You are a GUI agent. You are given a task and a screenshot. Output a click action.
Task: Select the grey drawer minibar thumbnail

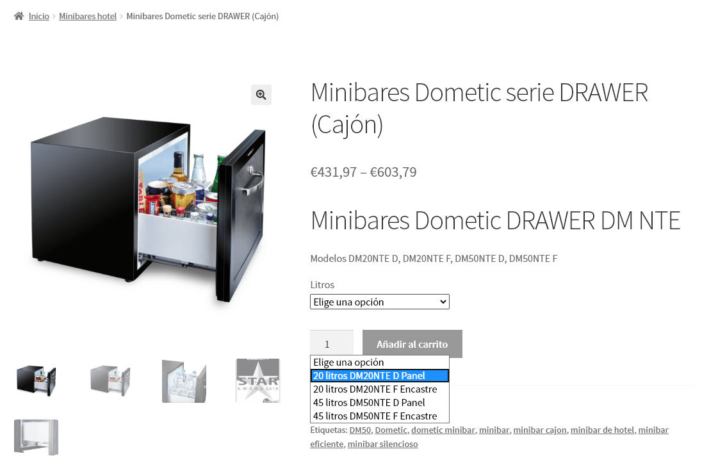110,381
